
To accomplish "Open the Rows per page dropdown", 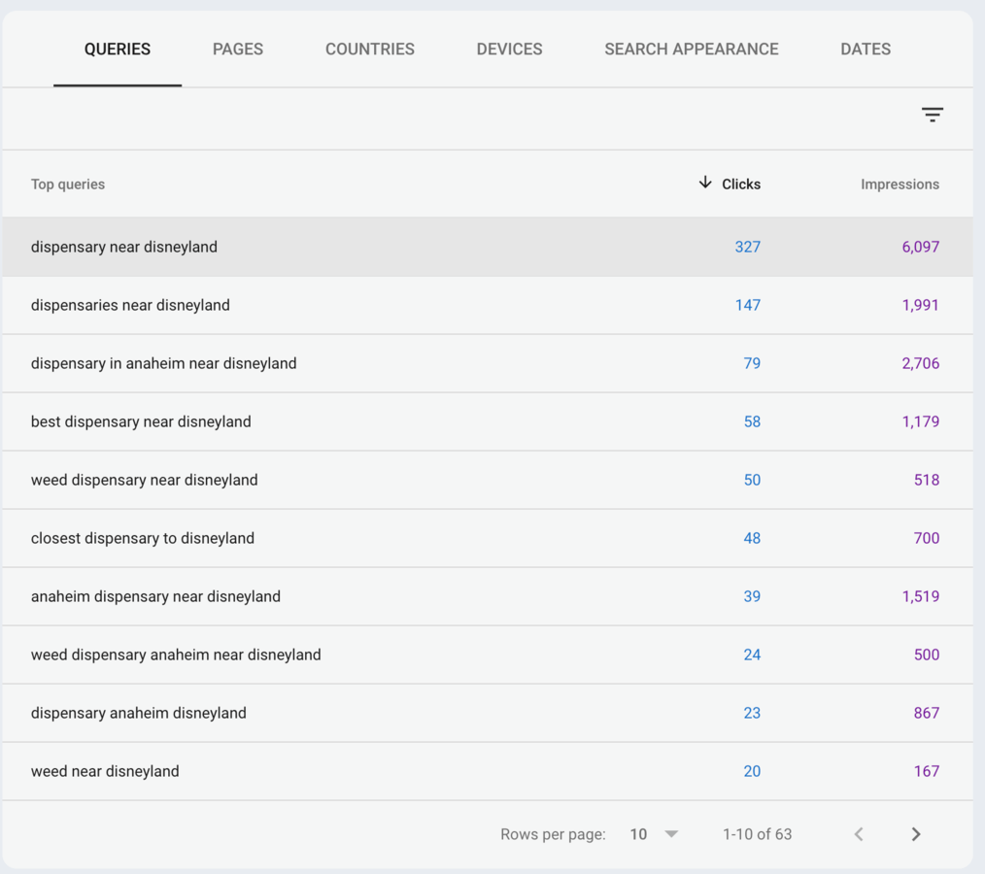I will pos(654,834).
